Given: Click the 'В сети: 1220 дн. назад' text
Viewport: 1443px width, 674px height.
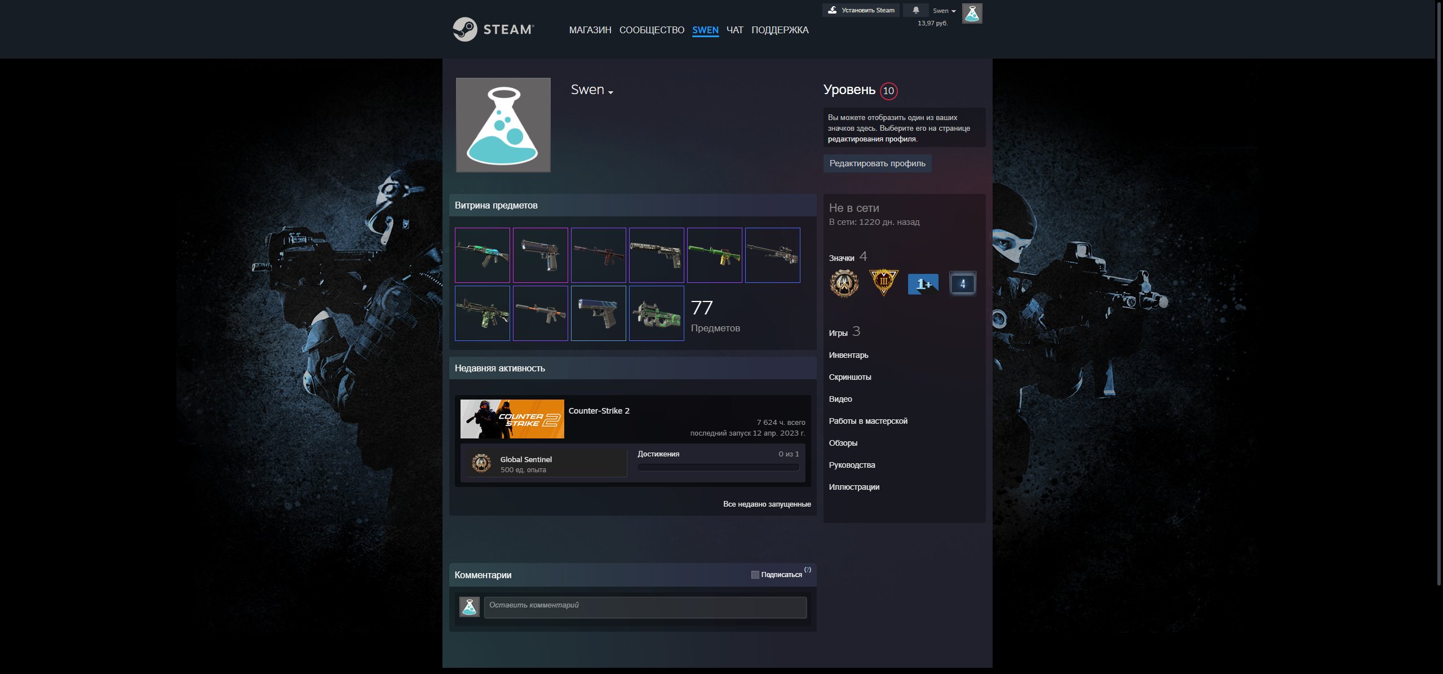Looking at the screenshot, I should pyautogui.click(x=874, y=222).
